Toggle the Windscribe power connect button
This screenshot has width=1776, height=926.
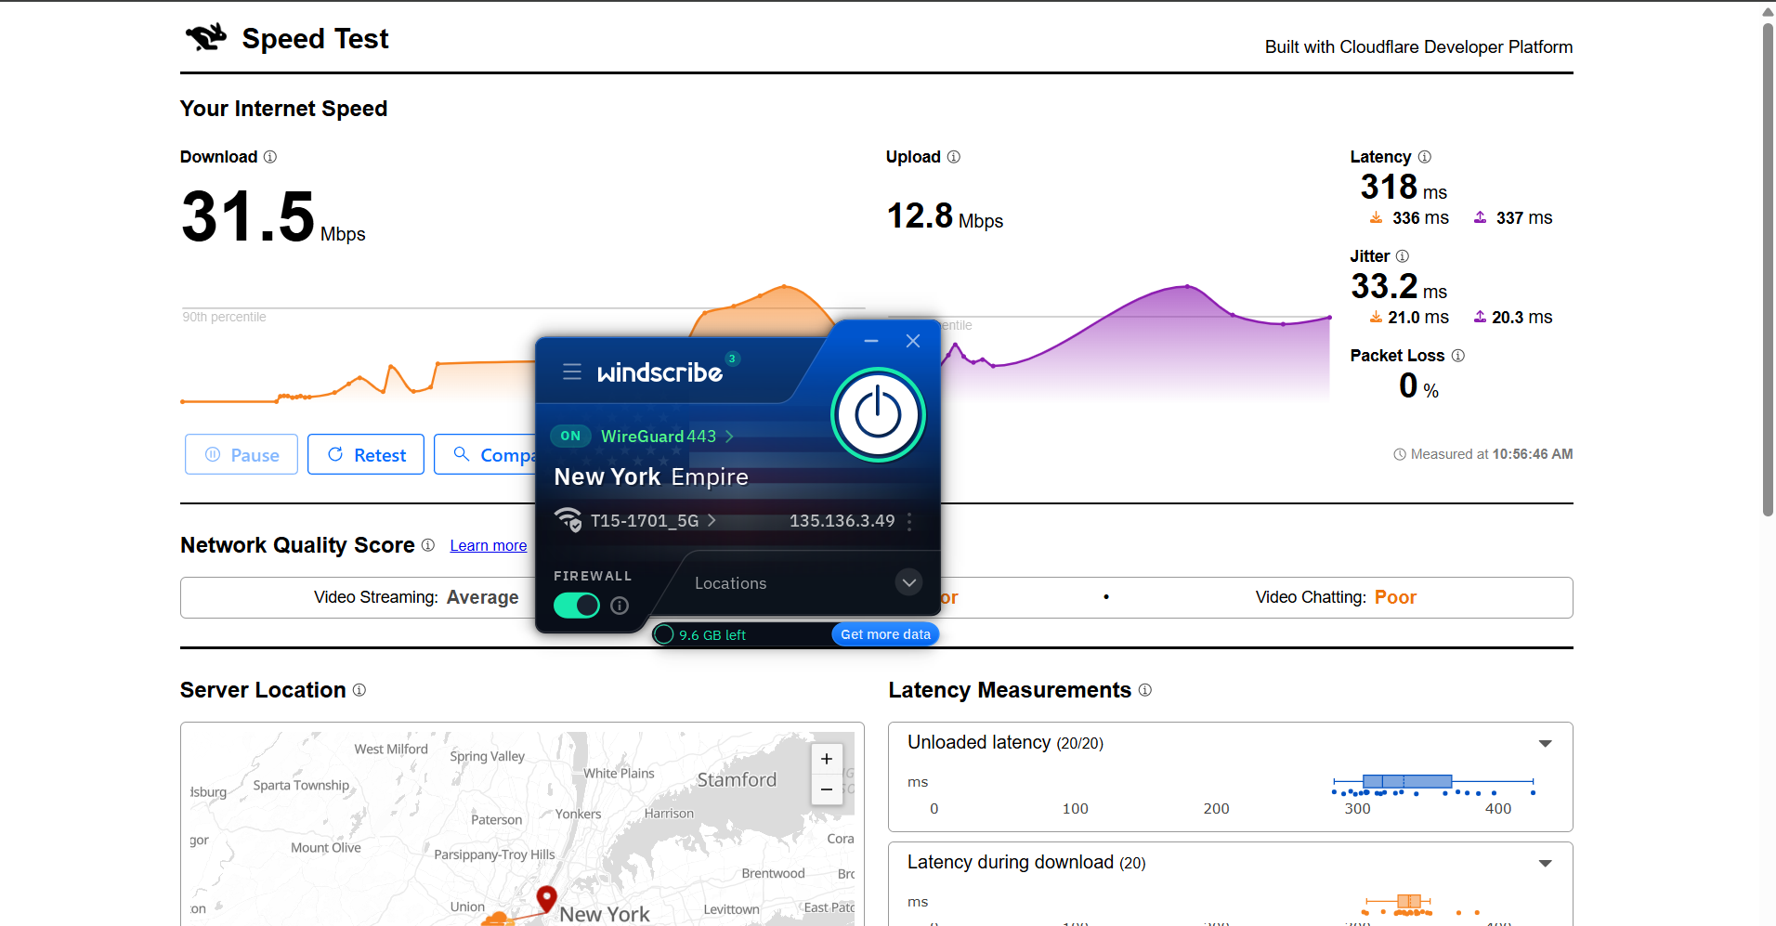pyautogui.click(x=878, y=414)
